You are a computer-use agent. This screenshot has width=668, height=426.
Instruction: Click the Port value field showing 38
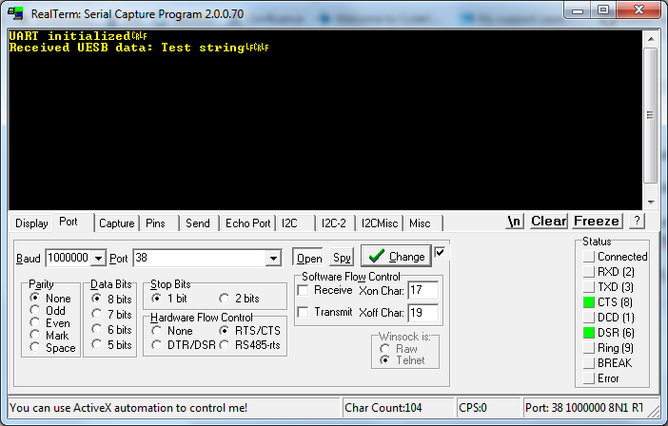[x=200, y=258]
